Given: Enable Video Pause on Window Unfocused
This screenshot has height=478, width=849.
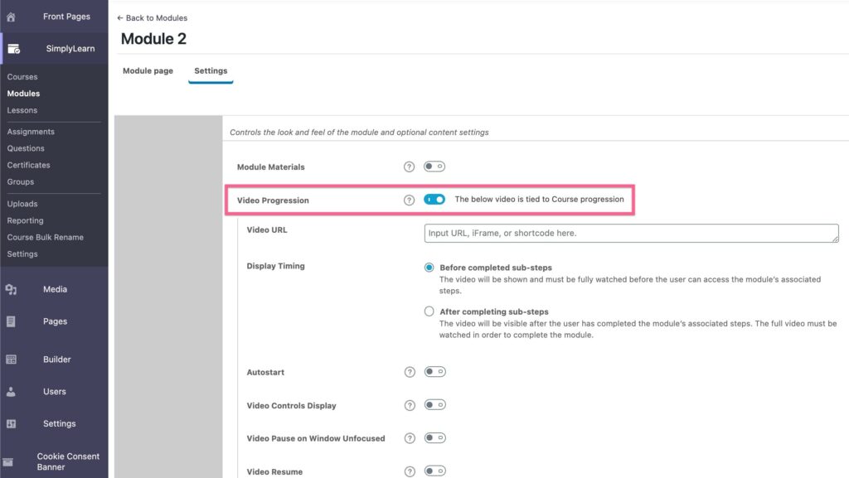Looking at the screenshot, I should coord(434,438).
